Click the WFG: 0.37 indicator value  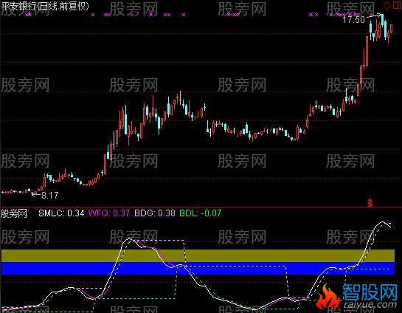tap(109, 213)
